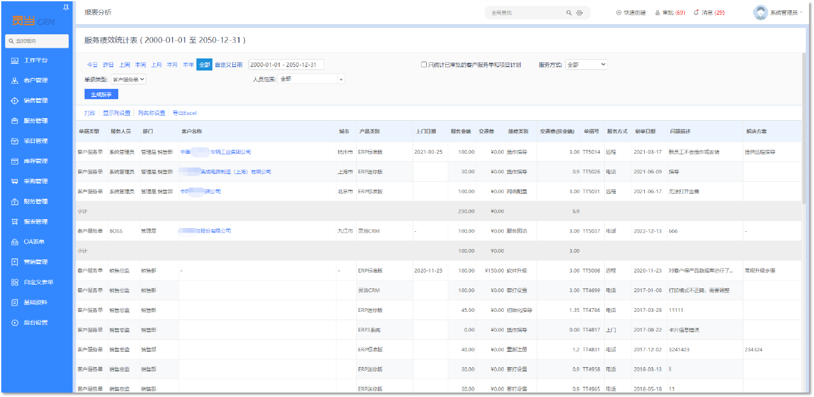Screen dimensions: 814x397
Task: Open the 单据类型 dropdown
Action: pyautogui.click(x=129, y=79)
